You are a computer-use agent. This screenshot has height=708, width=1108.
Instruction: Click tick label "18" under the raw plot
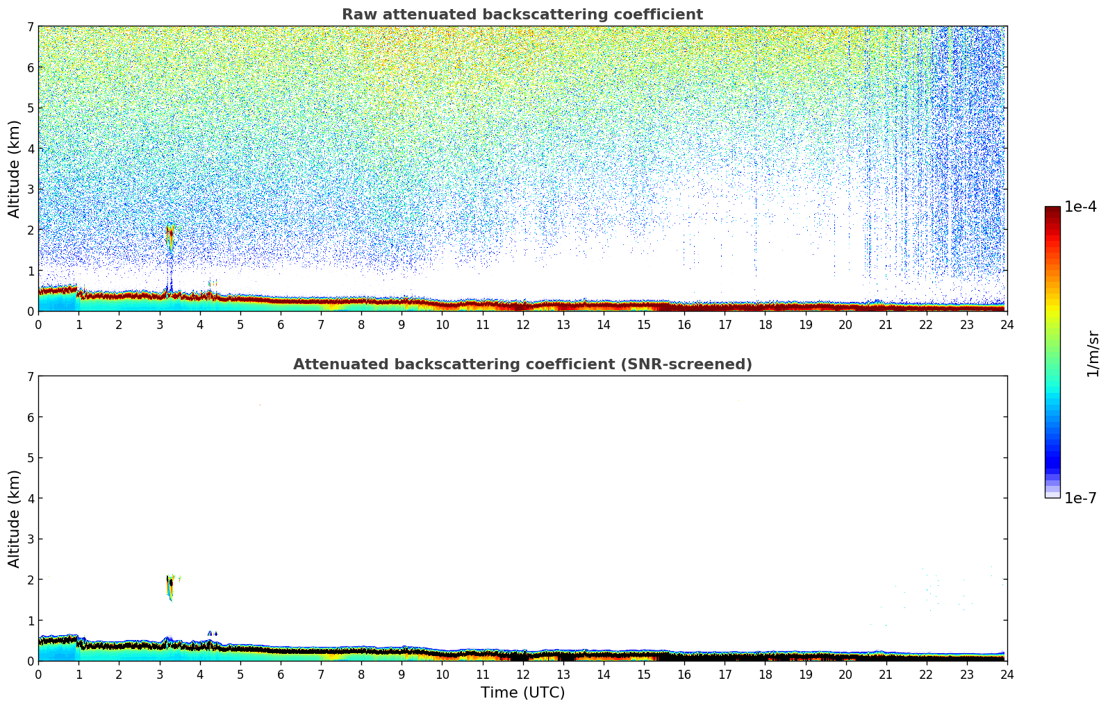[x=765, y=324]
